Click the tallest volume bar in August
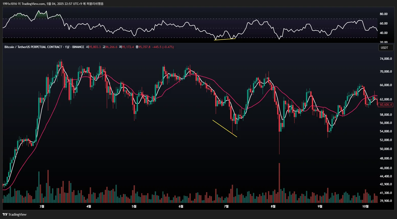Screen dimensions: 397x219 (x=279, y=183)
